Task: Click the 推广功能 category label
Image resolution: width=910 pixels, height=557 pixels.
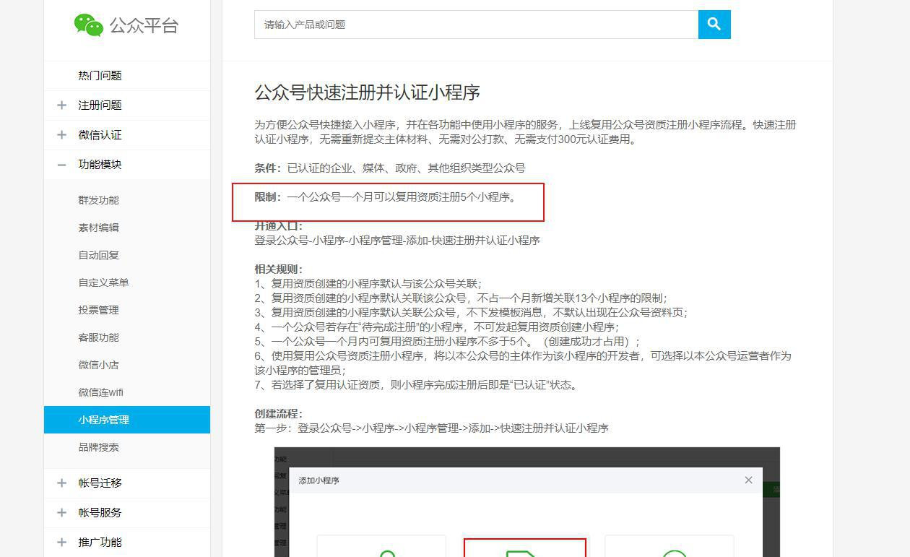Action: click(x=100, y=543)
